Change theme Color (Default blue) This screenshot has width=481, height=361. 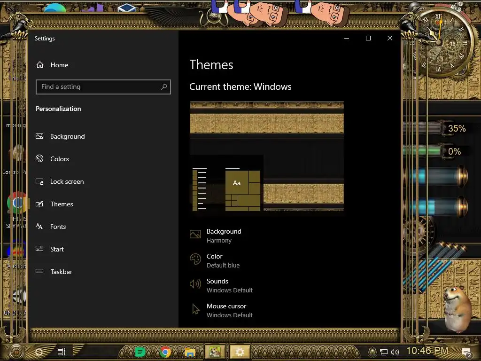215,260
